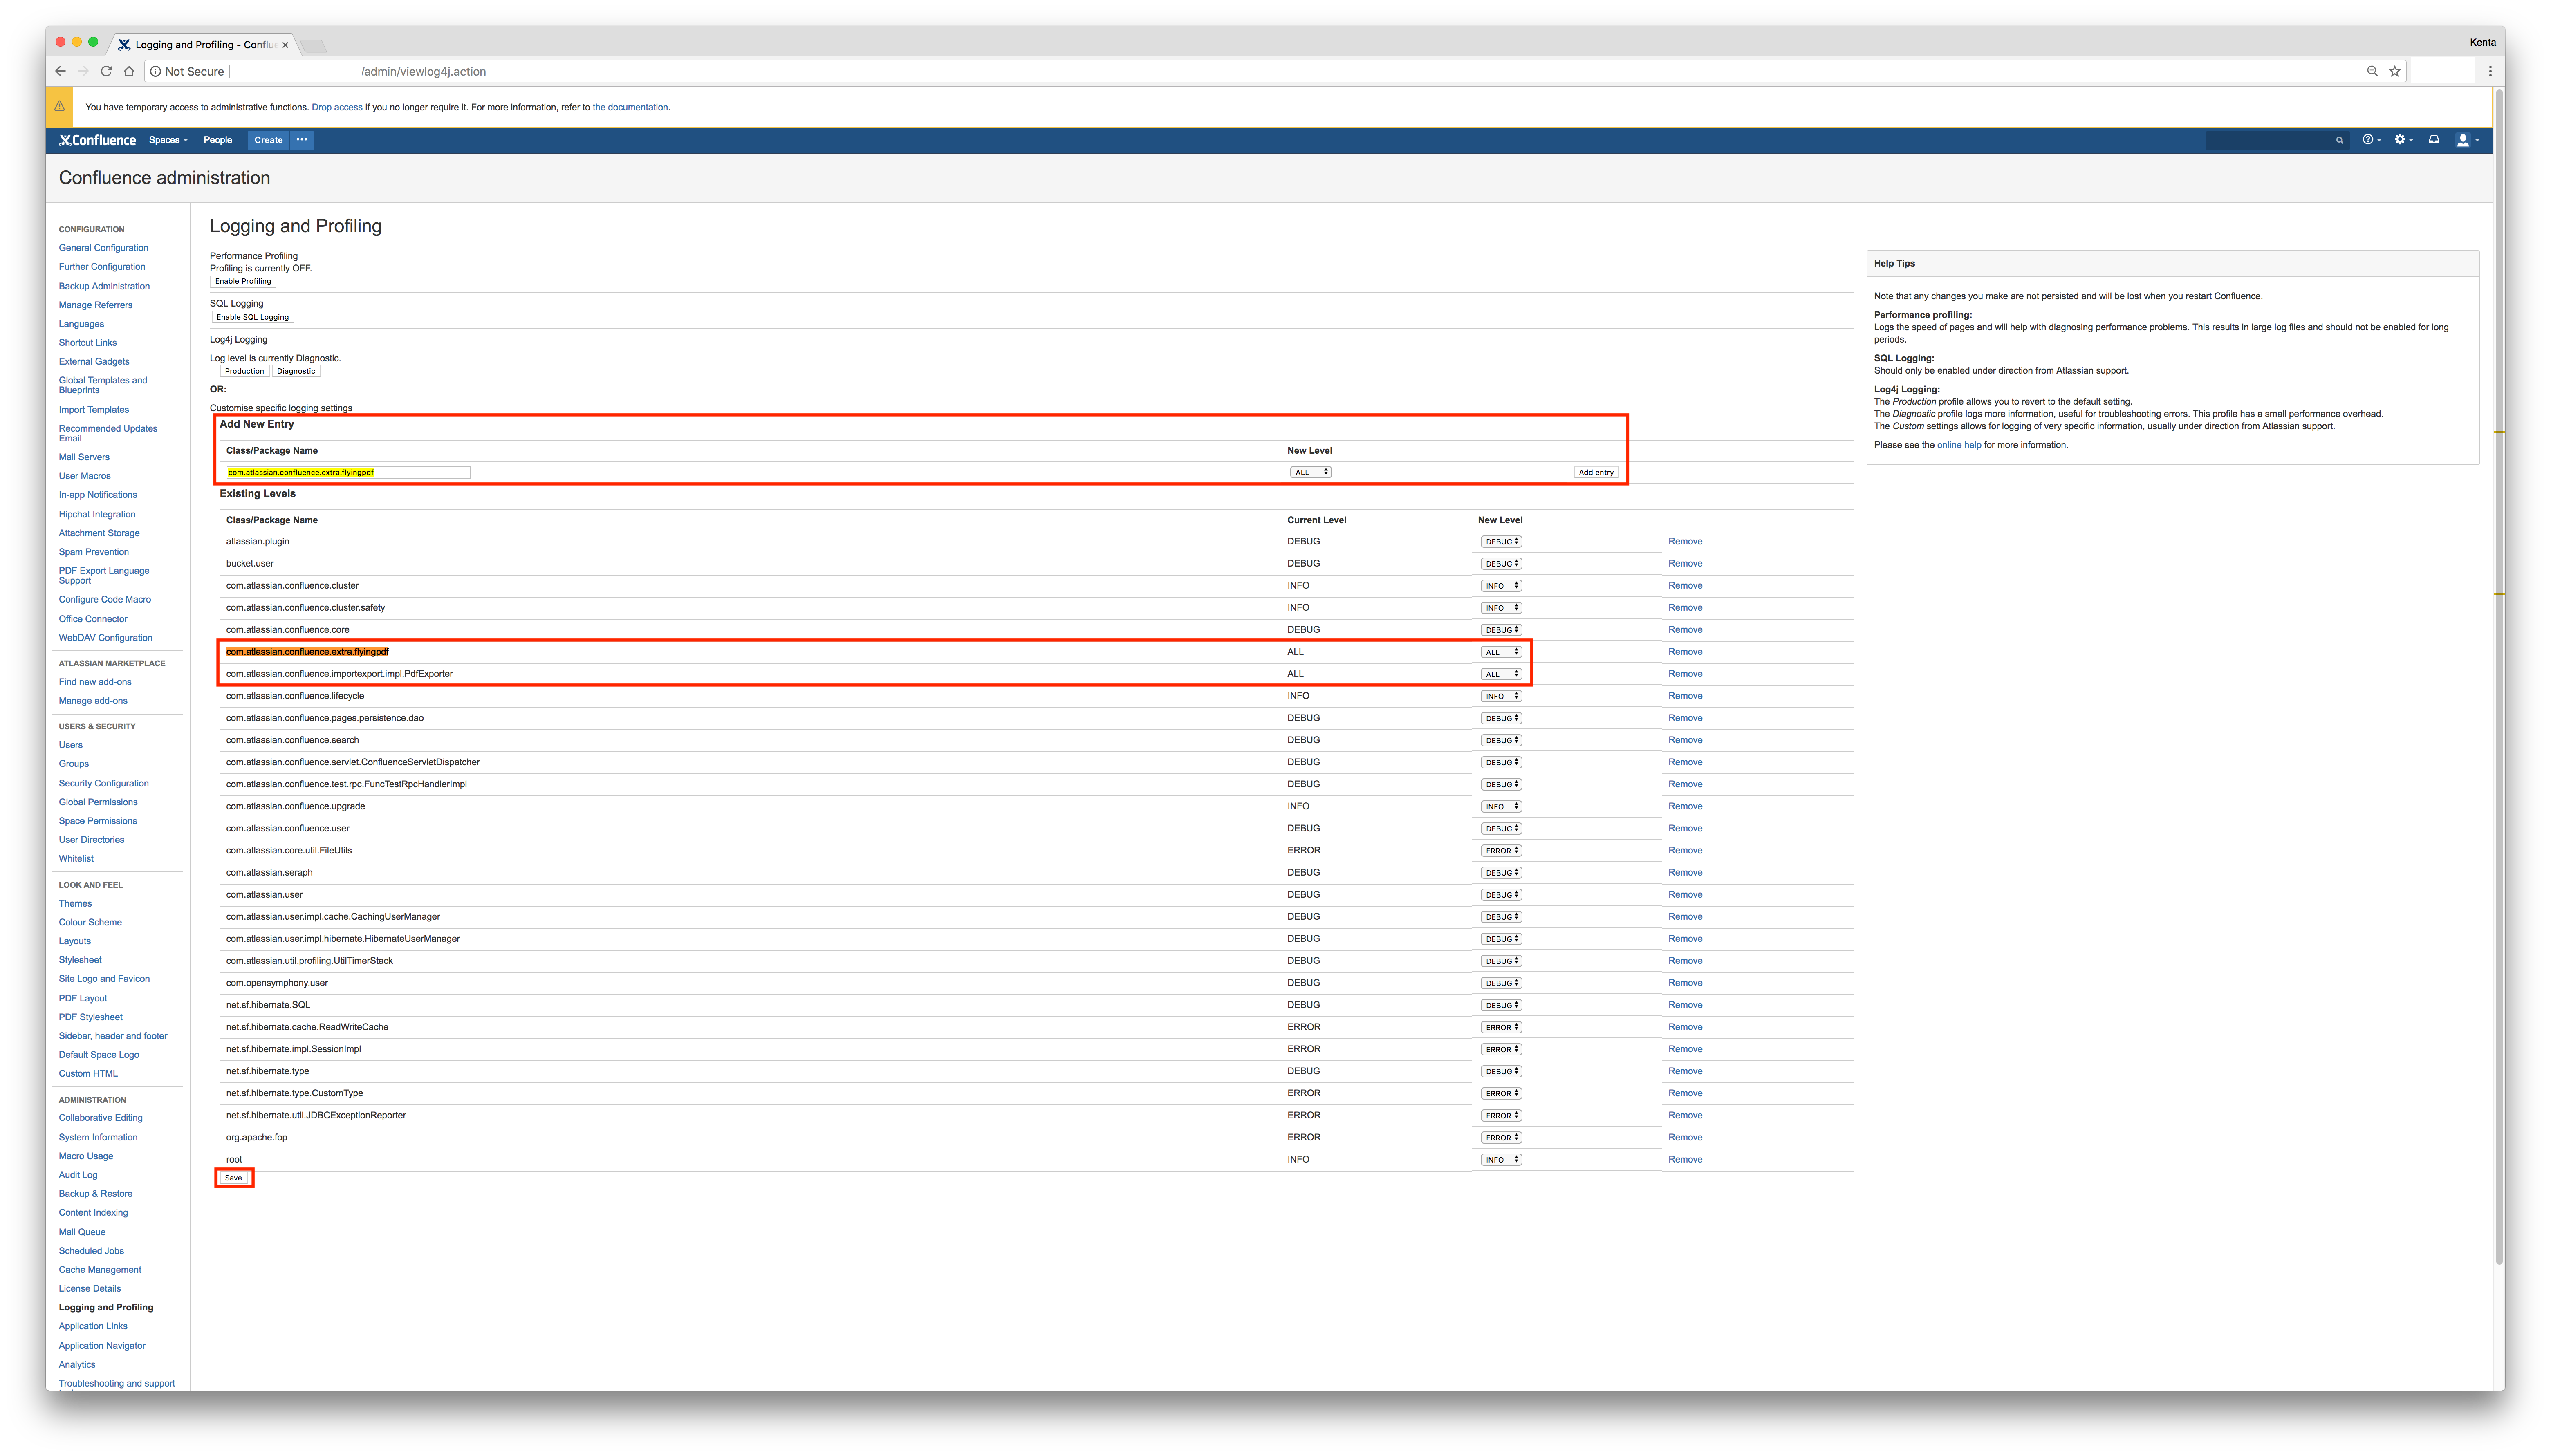
Task: Open Analytics in sidebar
Action: click(77, 1365)
